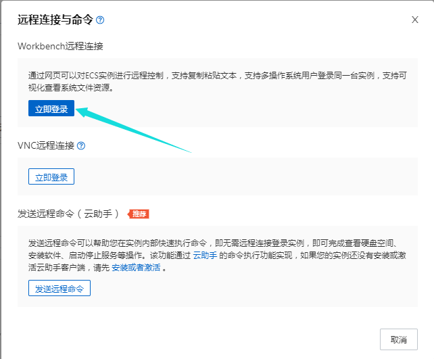Click the 发送远程命令 button
434x359 pixels.
pos(59,288)
